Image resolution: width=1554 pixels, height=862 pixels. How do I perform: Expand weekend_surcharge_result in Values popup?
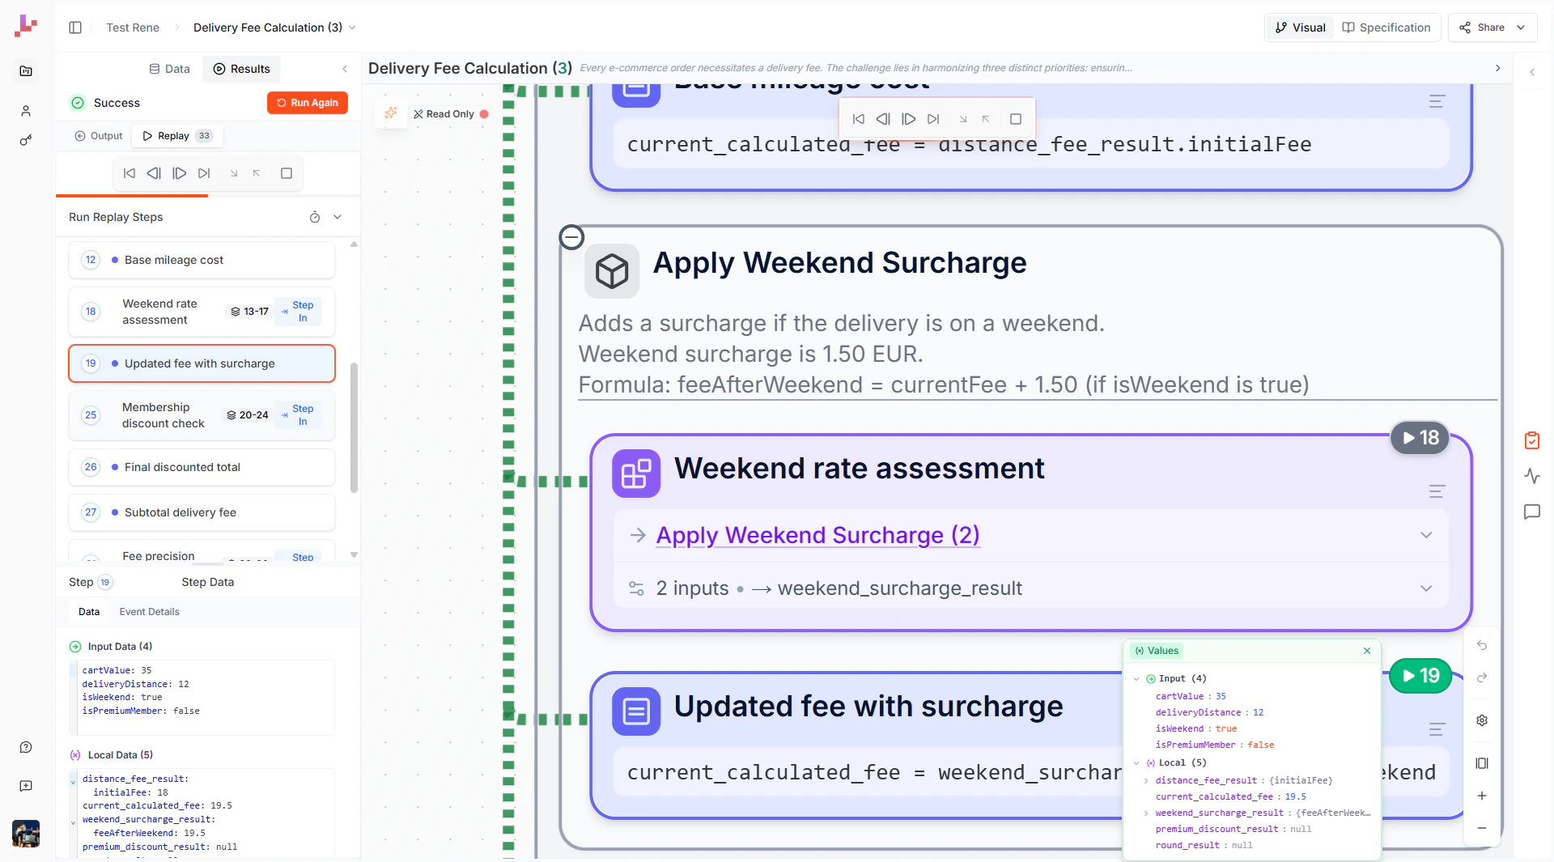click(x=1146, y=813)
